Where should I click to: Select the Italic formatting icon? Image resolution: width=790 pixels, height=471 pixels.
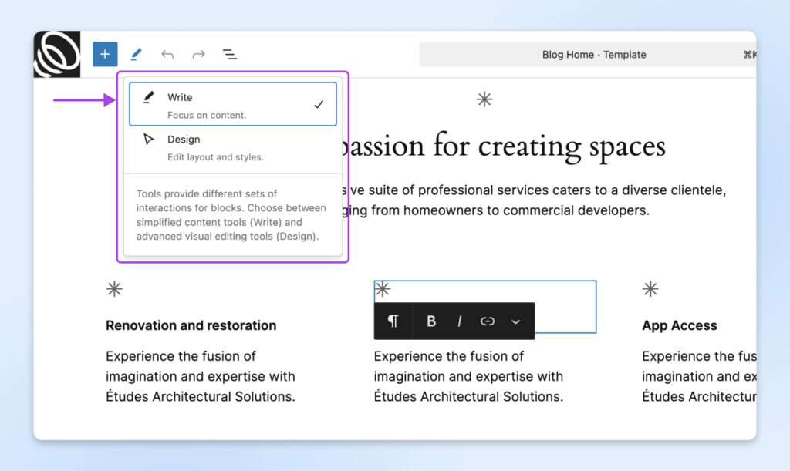pyautogui.click(x=459, y=321)
